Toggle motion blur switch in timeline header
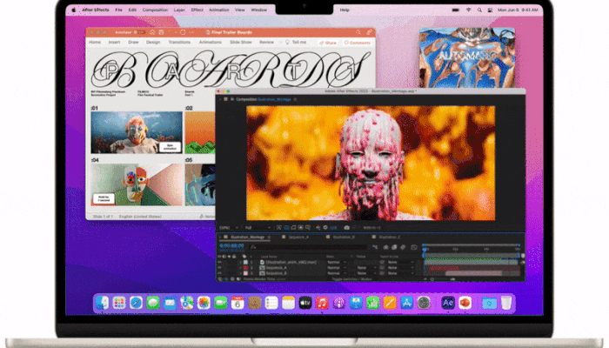 coord(403,247)
